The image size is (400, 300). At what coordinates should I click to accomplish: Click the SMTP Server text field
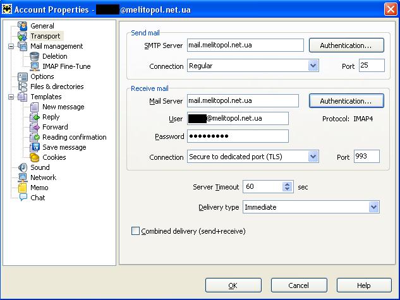click(245, 45)
